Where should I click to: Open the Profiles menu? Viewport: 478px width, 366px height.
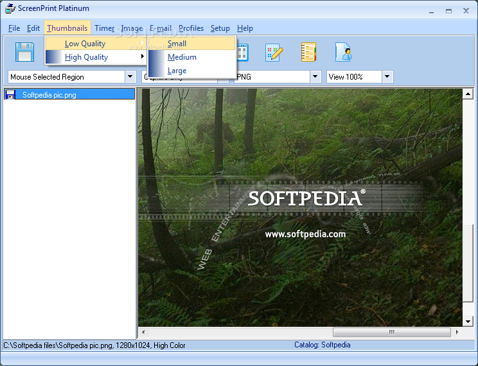[x=191, y=28]
